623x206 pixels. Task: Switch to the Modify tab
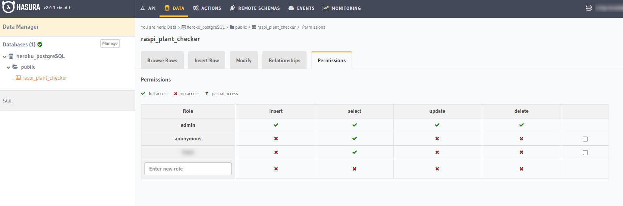(x=244, y=60)
